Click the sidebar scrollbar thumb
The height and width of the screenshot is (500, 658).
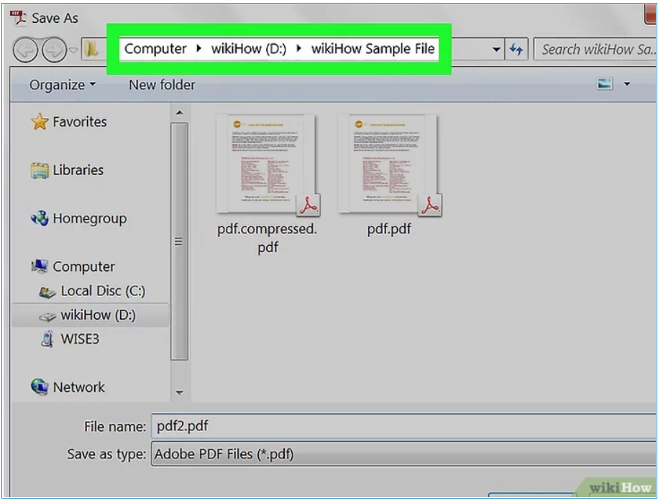(180, 241)
